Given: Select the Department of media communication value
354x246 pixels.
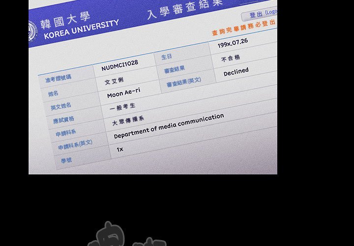Looking at the screenshot, I should [169, 126].
